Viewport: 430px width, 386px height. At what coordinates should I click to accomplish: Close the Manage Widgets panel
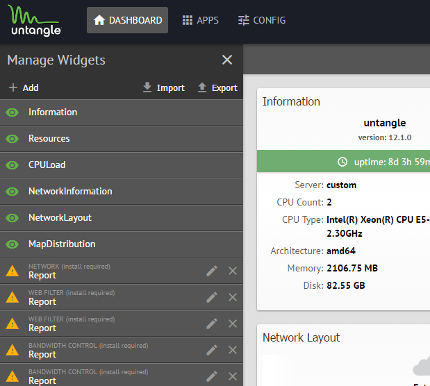227,60
